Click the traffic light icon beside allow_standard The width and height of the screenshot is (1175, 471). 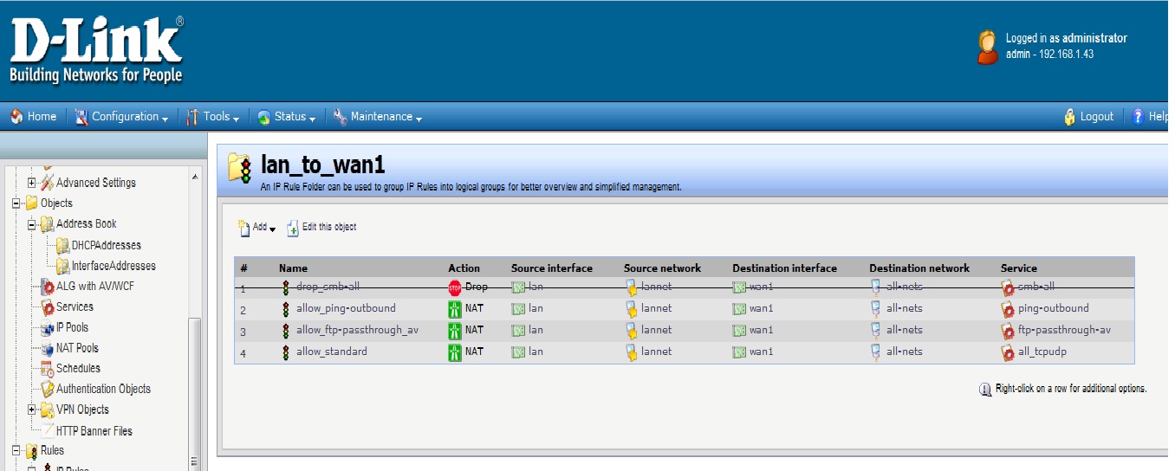tap(286, 352)
